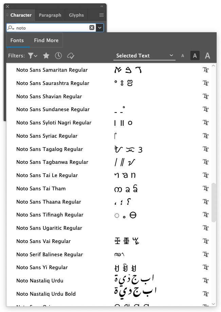Select the Character tab
221x312 pixels.
coord(21,15)
